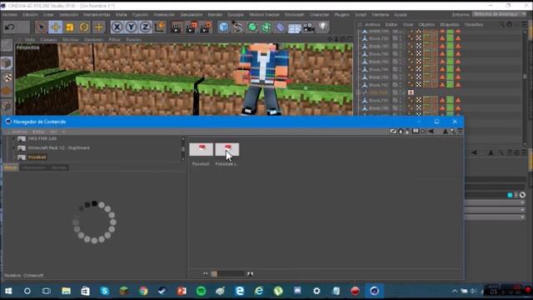Open Settings gear from the taskbar
Viewport: 533px width, 300px height.
pyautogui.click(x=316, y=291)
